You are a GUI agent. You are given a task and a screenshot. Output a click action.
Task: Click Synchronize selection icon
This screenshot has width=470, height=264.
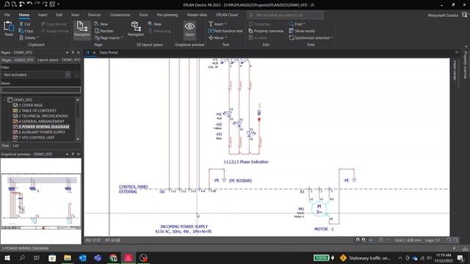coord(291,37)
